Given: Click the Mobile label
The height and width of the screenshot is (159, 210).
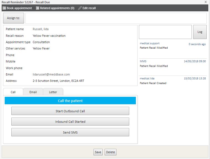Looking at the screenshot, I should 11,61.
